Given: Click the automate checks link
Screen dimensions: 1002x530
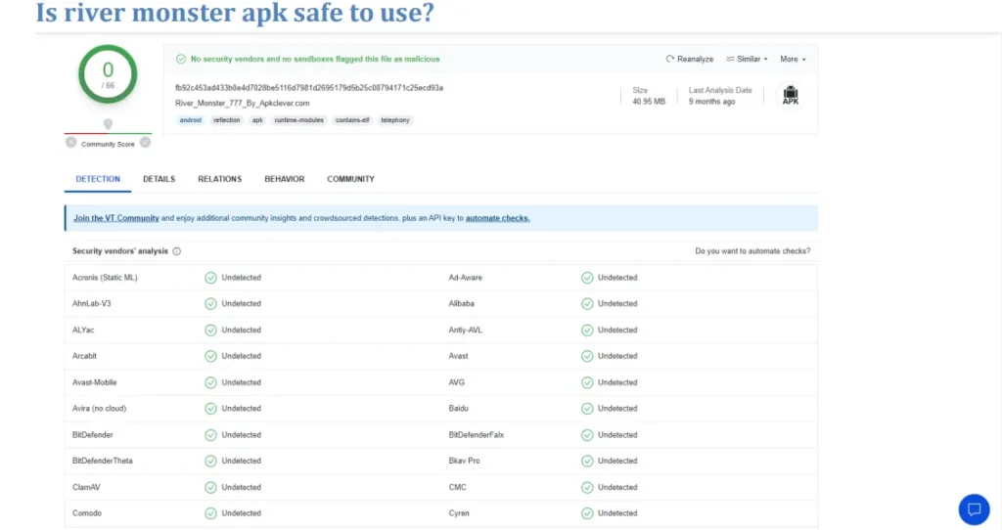Looking at the screenshot, I should pyautogui.click(x=498, y=218).
